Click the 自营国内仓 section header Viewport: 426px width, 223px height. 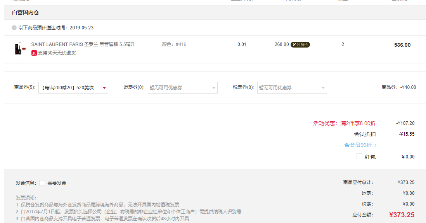[26, 12]
